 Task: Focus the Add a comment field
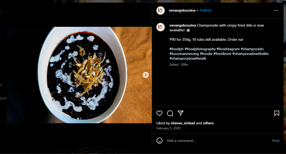coord(216,141)
